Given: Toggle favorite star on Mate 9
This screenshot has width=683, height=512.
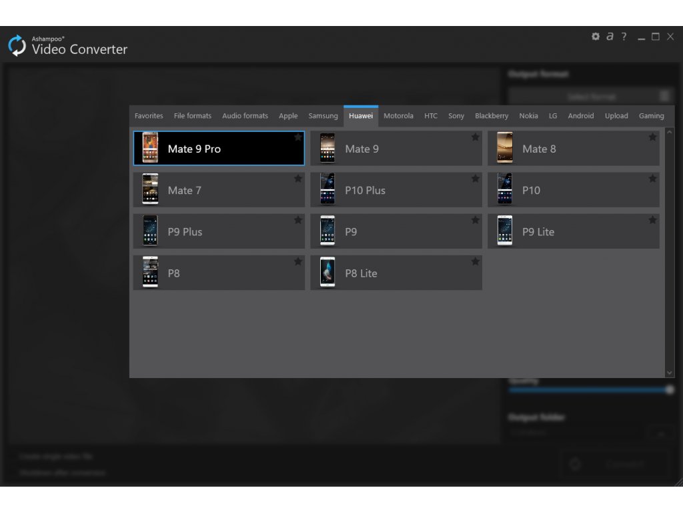Looking at the screenshot, I should point(475,137).
